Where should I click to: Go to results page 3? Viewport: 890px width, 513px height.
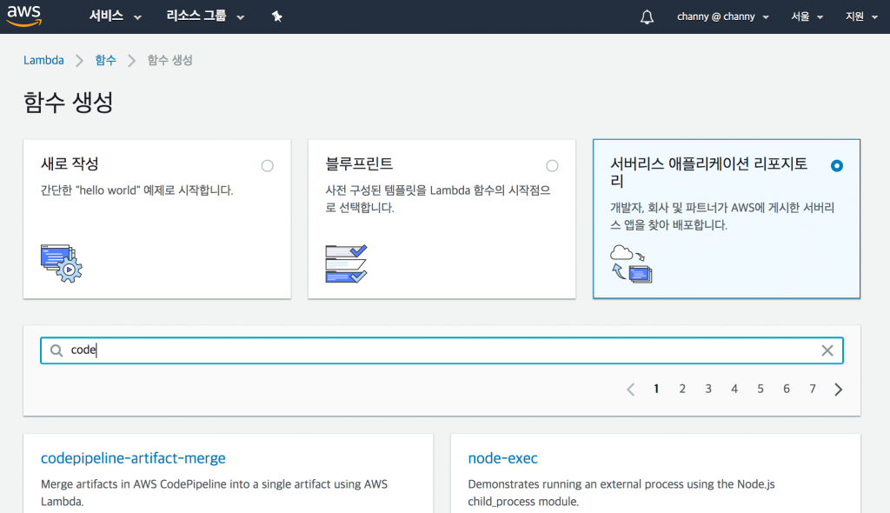708,390
